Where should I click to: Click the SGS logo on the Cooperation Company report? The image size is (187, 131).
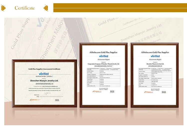point(112,91)
